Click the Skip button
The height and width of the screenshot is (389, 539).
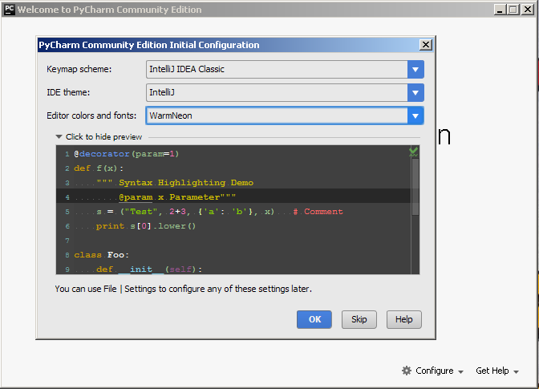(359, 319)
